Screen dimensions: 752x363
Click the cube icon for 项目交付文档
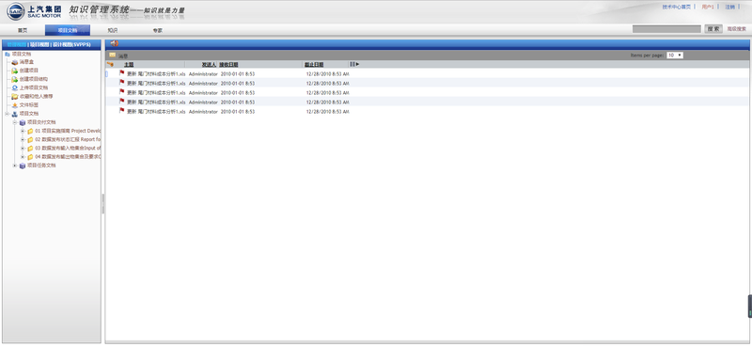click(x=23, y=123)
